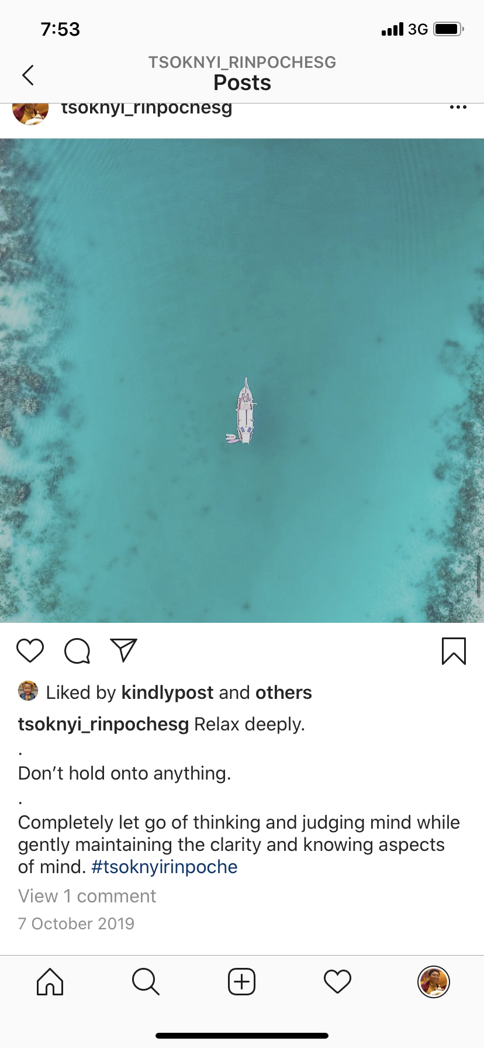Open #tsoknyirinpoche hashtag link
This screenshot has height=1048, width=484.
[x=164, y=867]
